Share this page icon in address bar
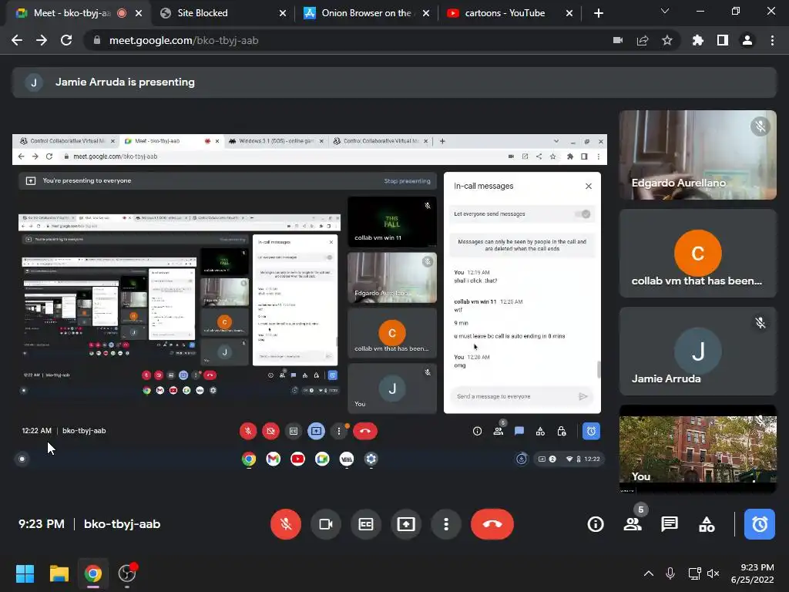Image resolution: width=789 pixels, height=592 pixels. click(x=643, y=40)
